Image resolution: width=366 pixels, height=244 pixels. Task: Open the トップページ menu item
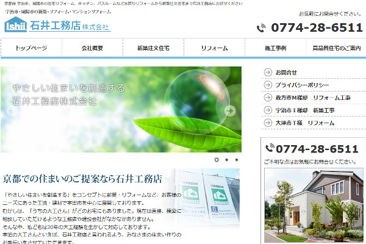pos(31,48)
